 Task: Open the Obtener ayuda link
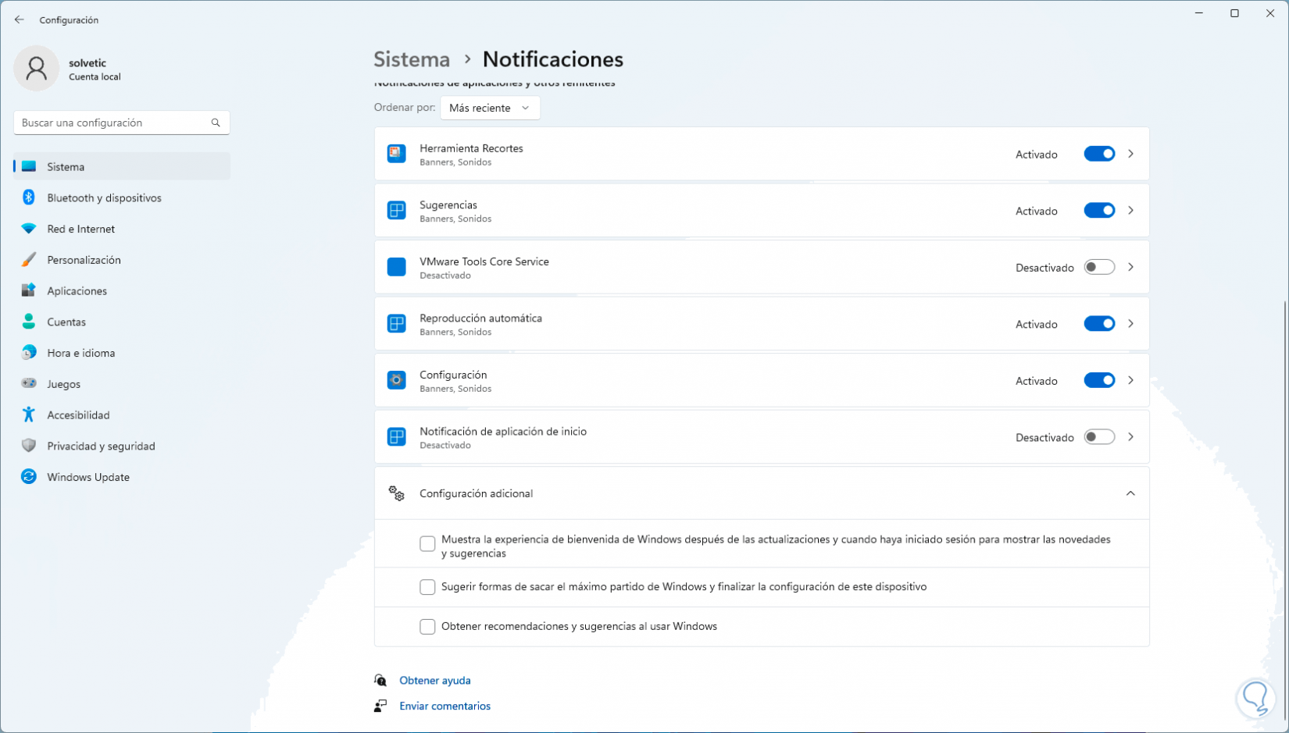[x=434, y=681]
